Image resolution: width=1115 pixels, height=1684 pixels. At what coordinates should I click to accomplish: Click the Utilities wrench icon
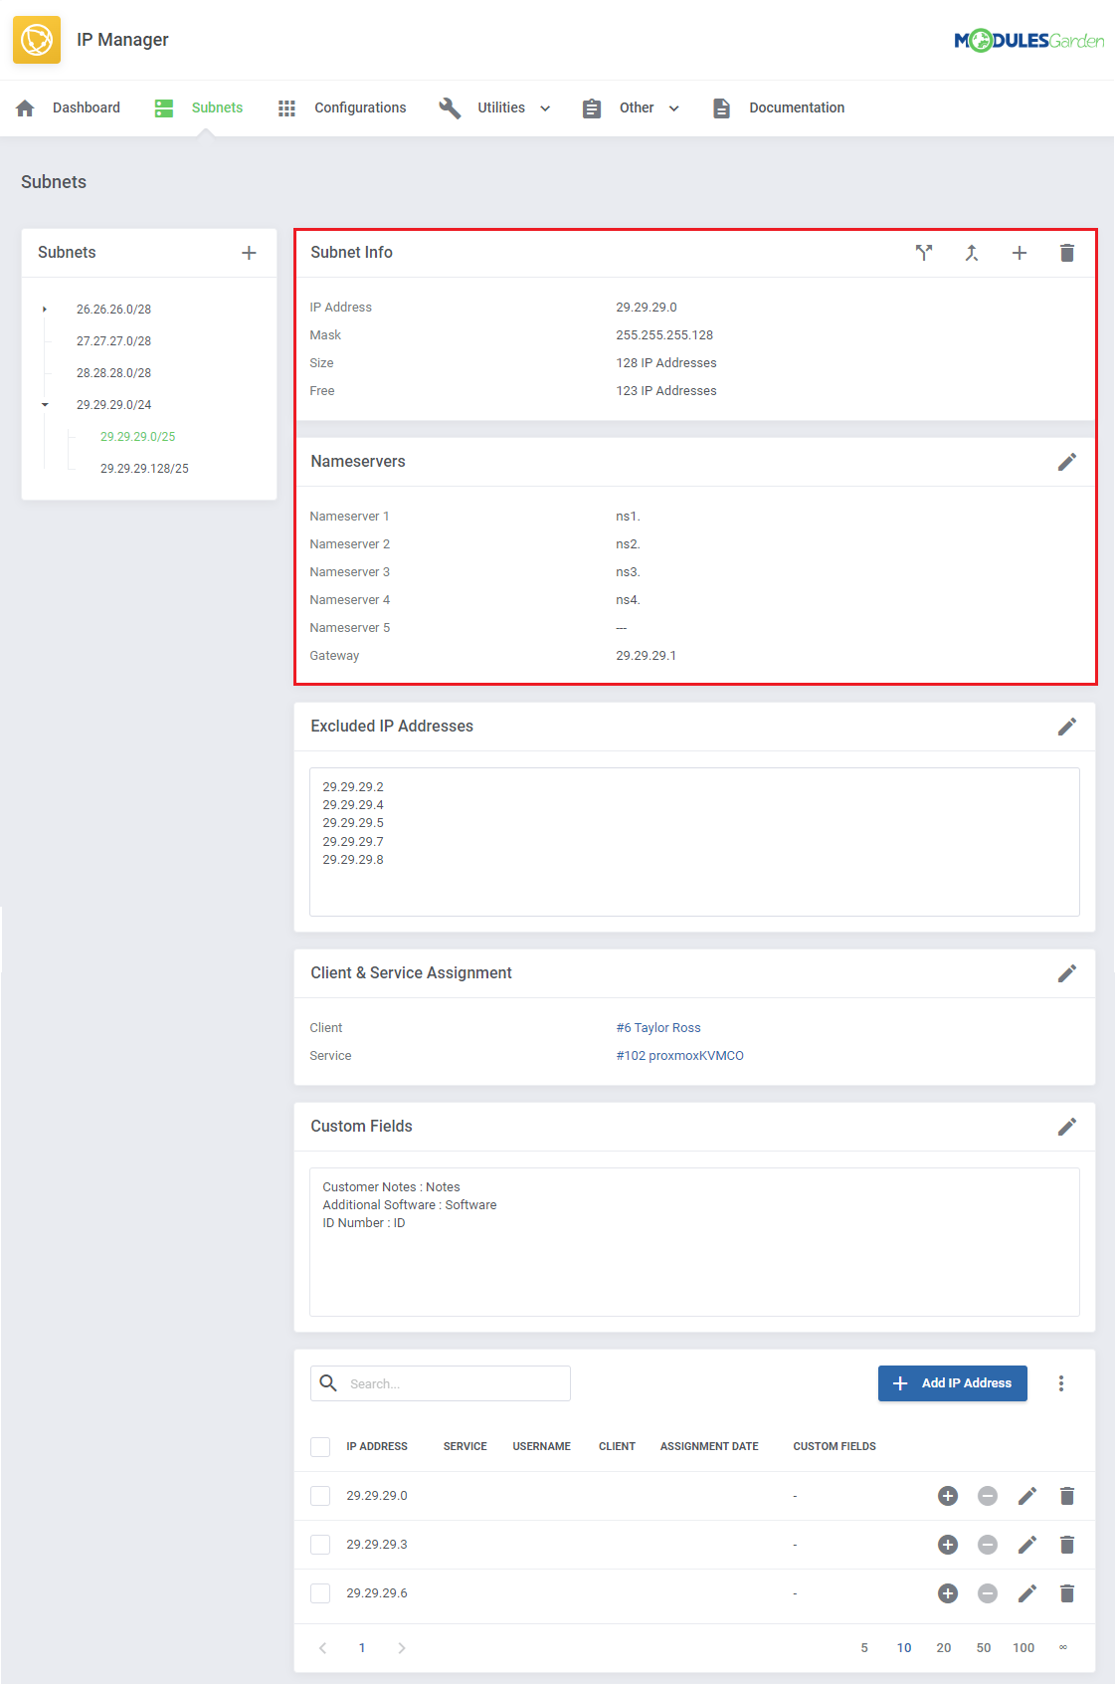450,107
